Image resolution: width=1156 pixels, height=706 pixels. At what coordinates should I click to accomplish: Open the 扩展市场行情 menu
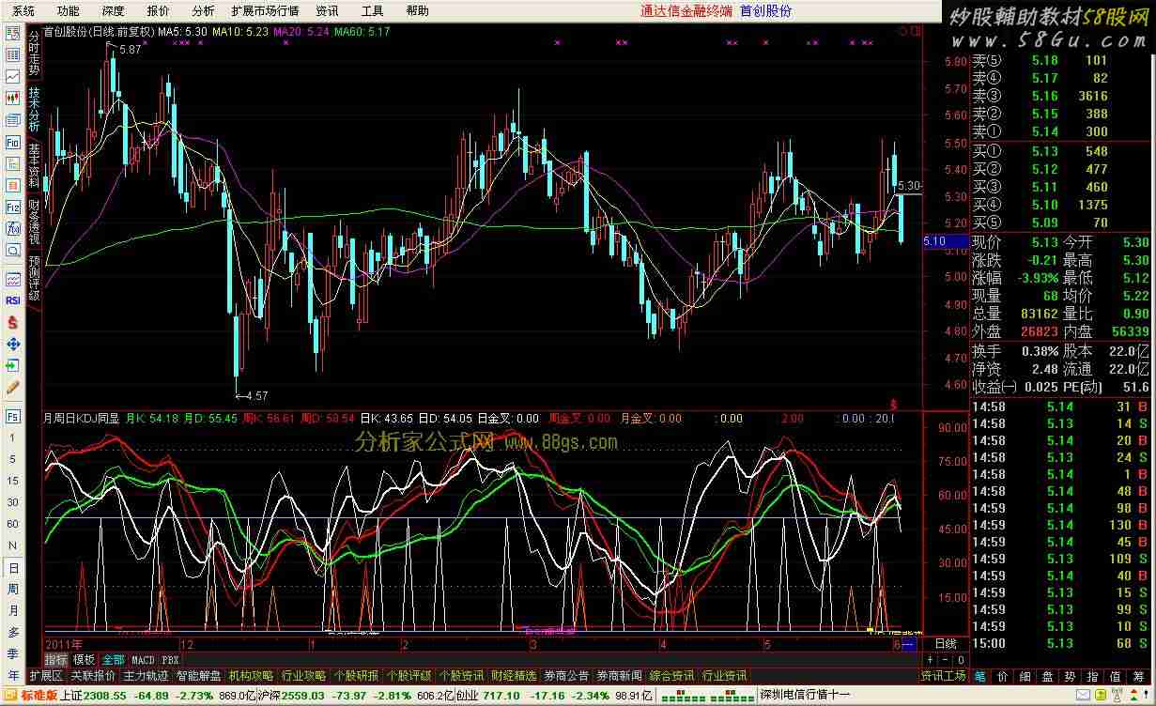click(x=265, y=11)
